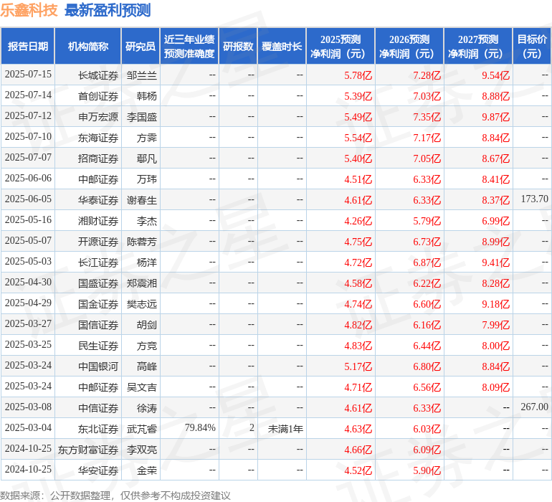552x502 pixels.
Task: Select the 机构简称 column header
Action: 88,46
